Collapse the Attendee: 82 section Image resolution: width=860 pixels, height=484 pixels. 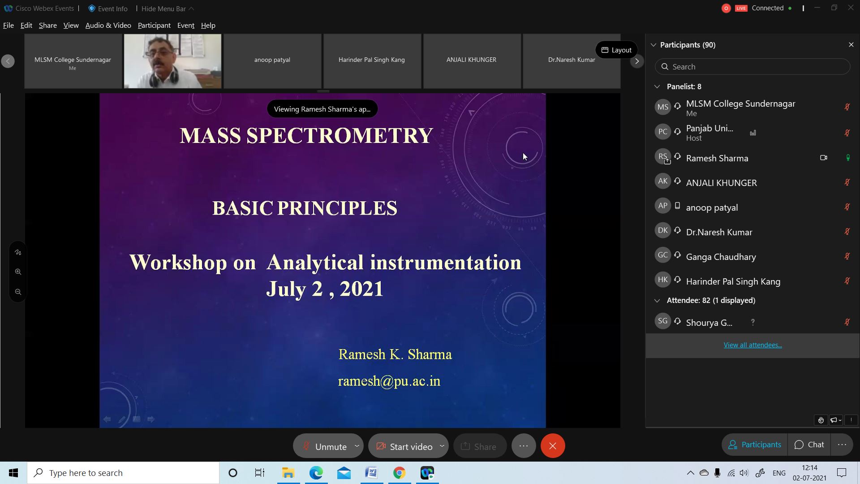coord(657,301)
